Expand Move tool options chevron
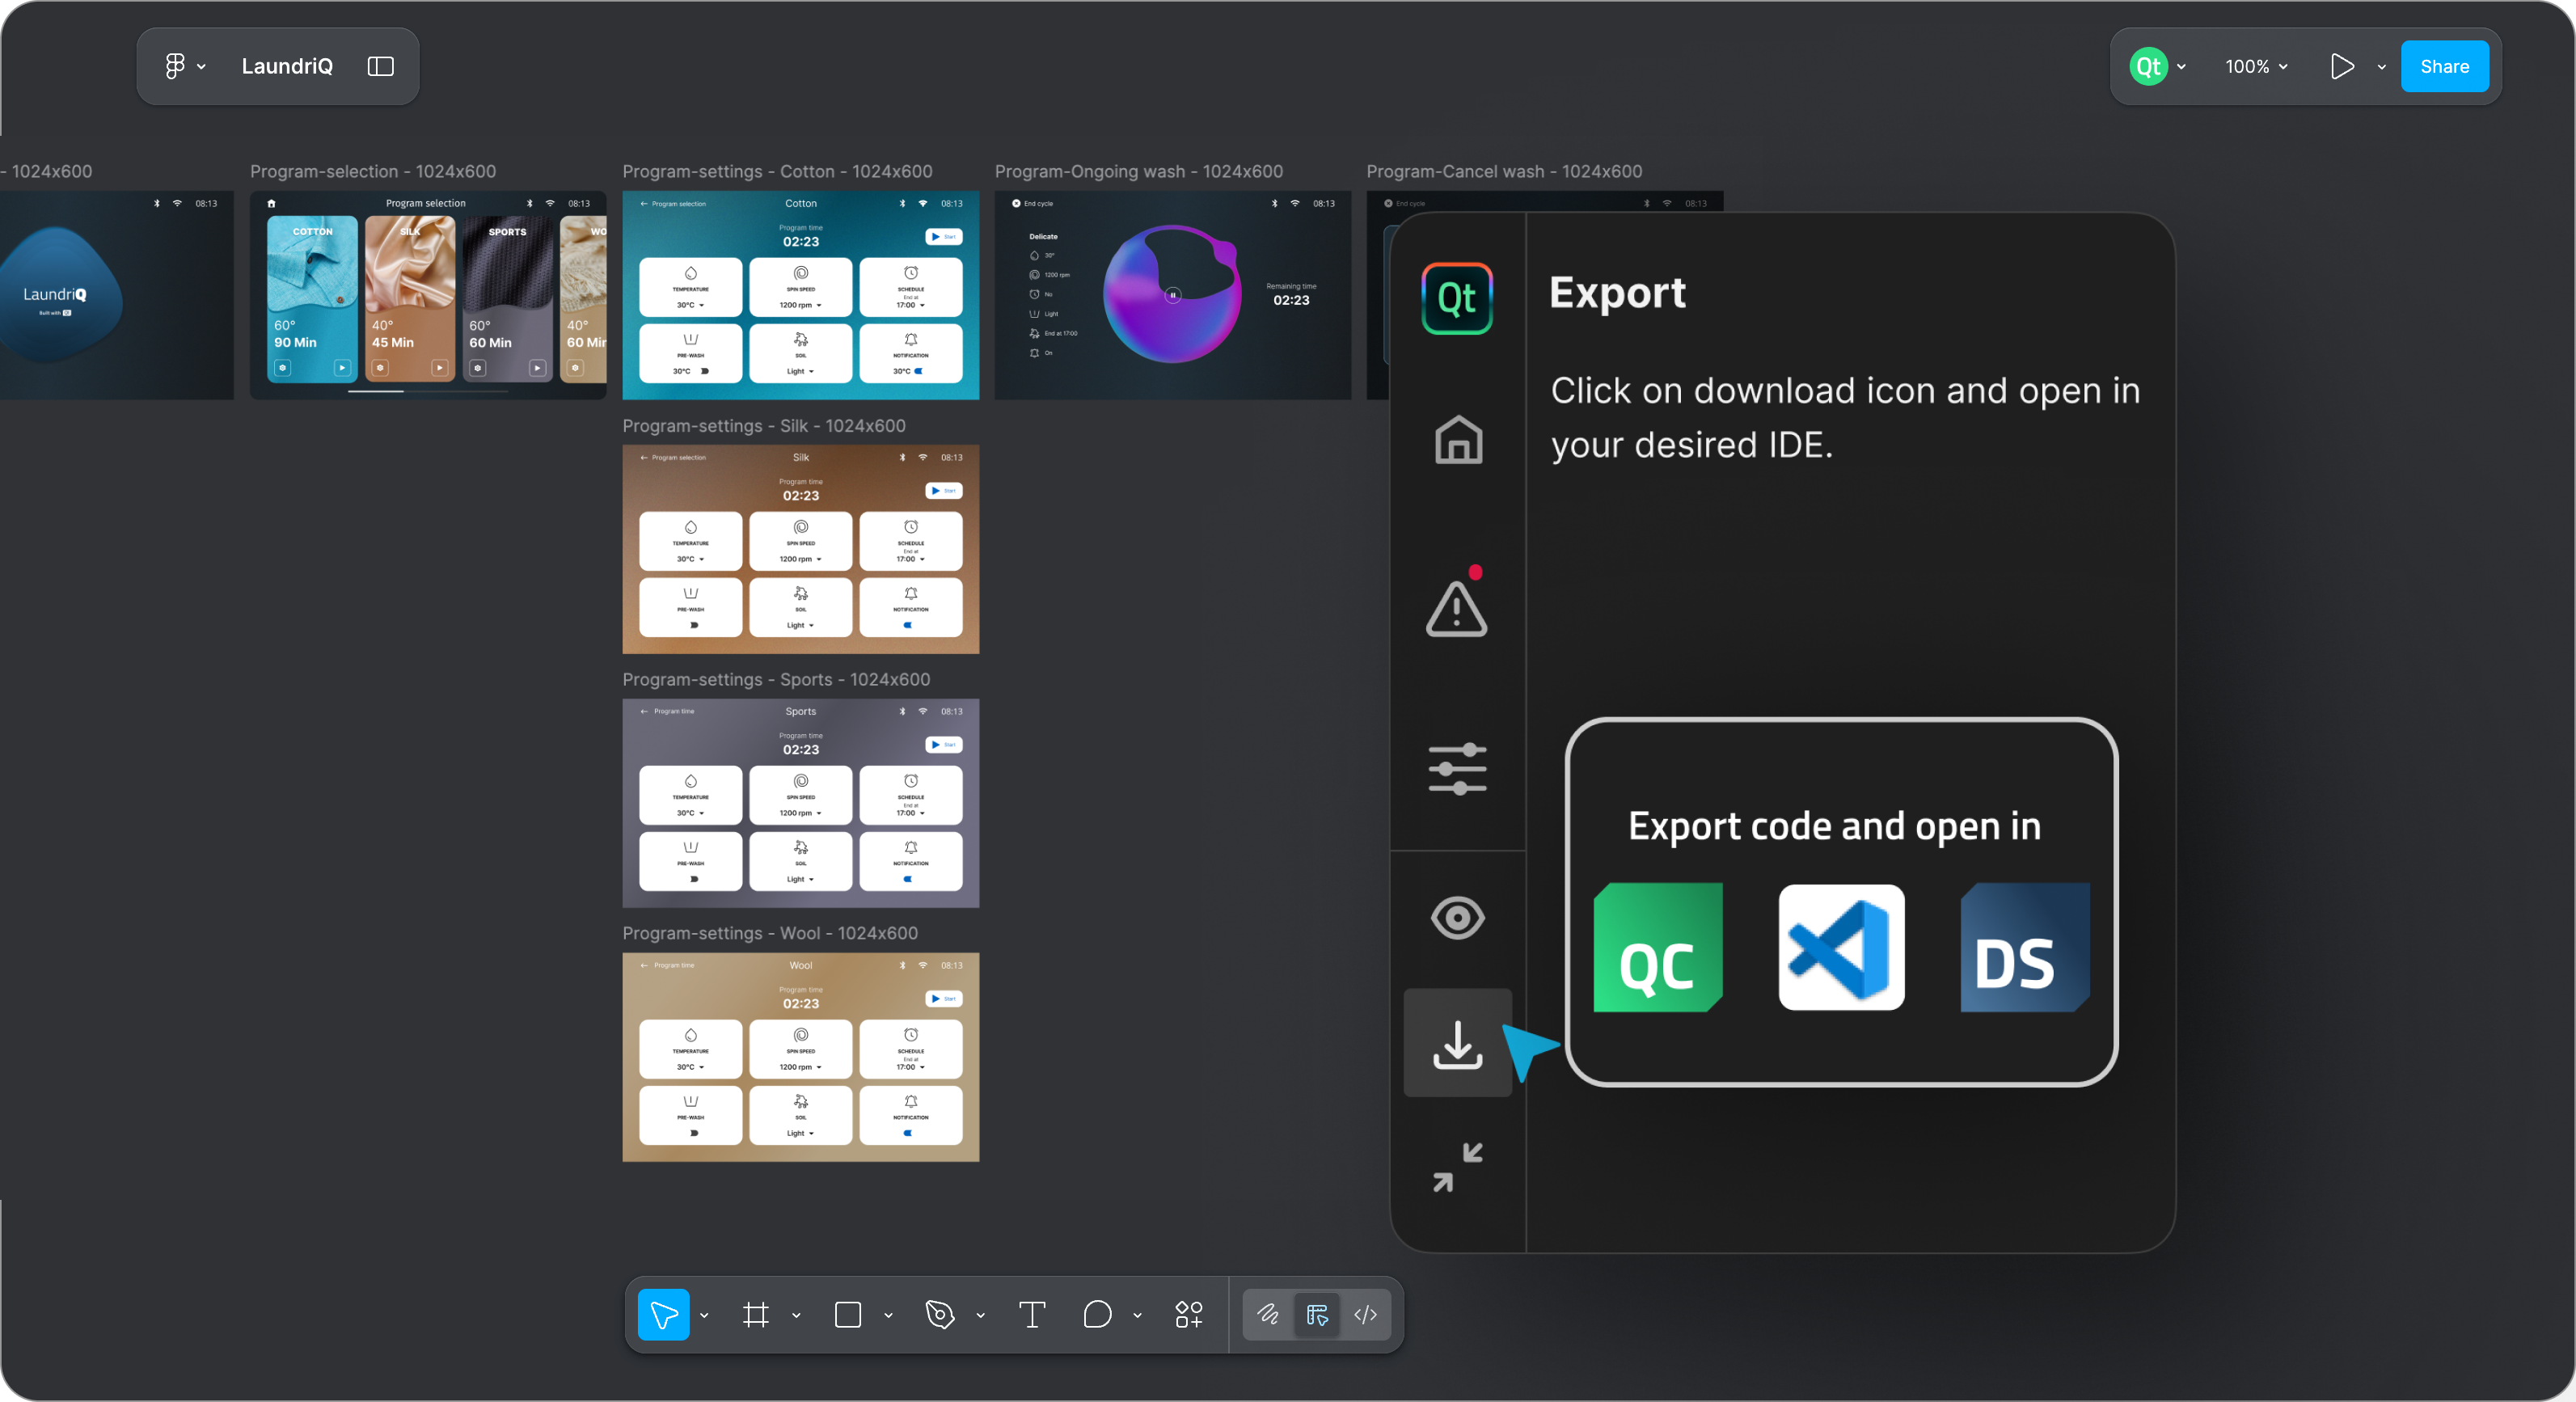 704,1315
